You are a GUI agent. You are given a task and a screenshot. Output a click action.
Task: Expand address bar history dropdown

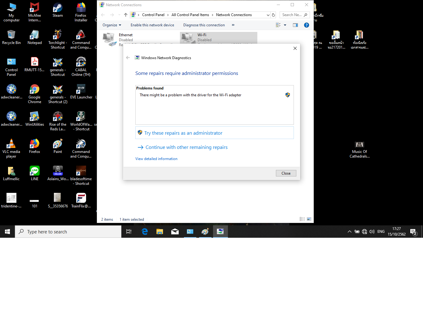[x=268, y=15]
